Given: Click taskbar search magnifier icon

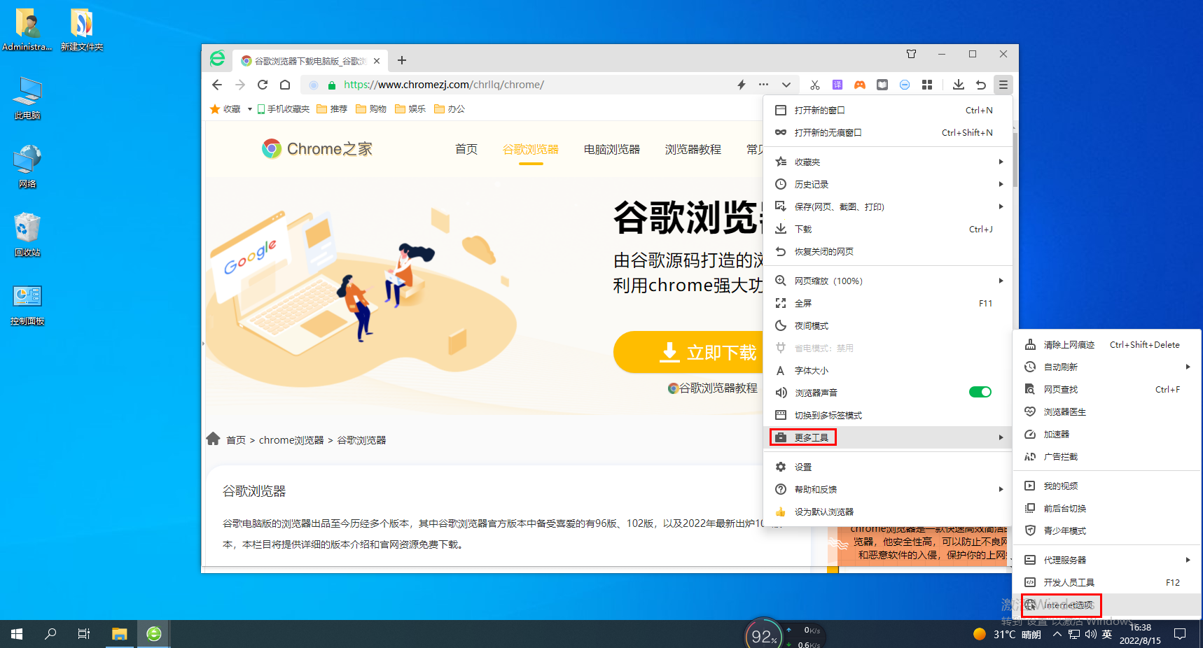Looking at the screenshot, I should [50, 634].
